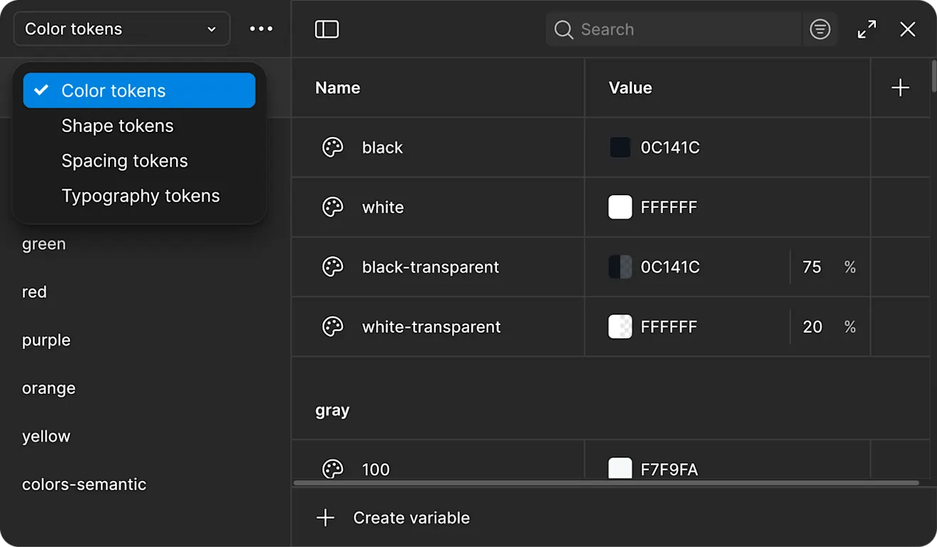Add a new variable with the plus button

(899, 87)
